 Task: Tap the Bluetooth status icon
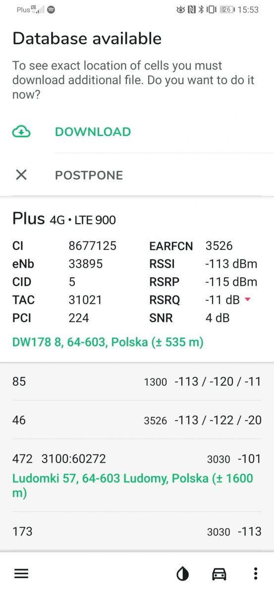(201, 9)
